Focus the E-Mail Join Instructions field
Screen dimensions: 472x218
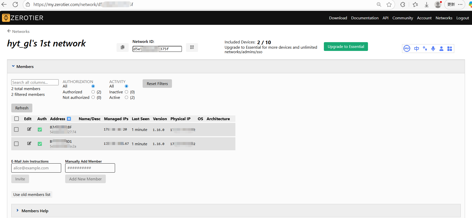click(36, 168)
